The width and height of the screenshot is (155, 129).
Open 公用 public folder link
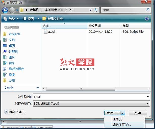(12, 81)
